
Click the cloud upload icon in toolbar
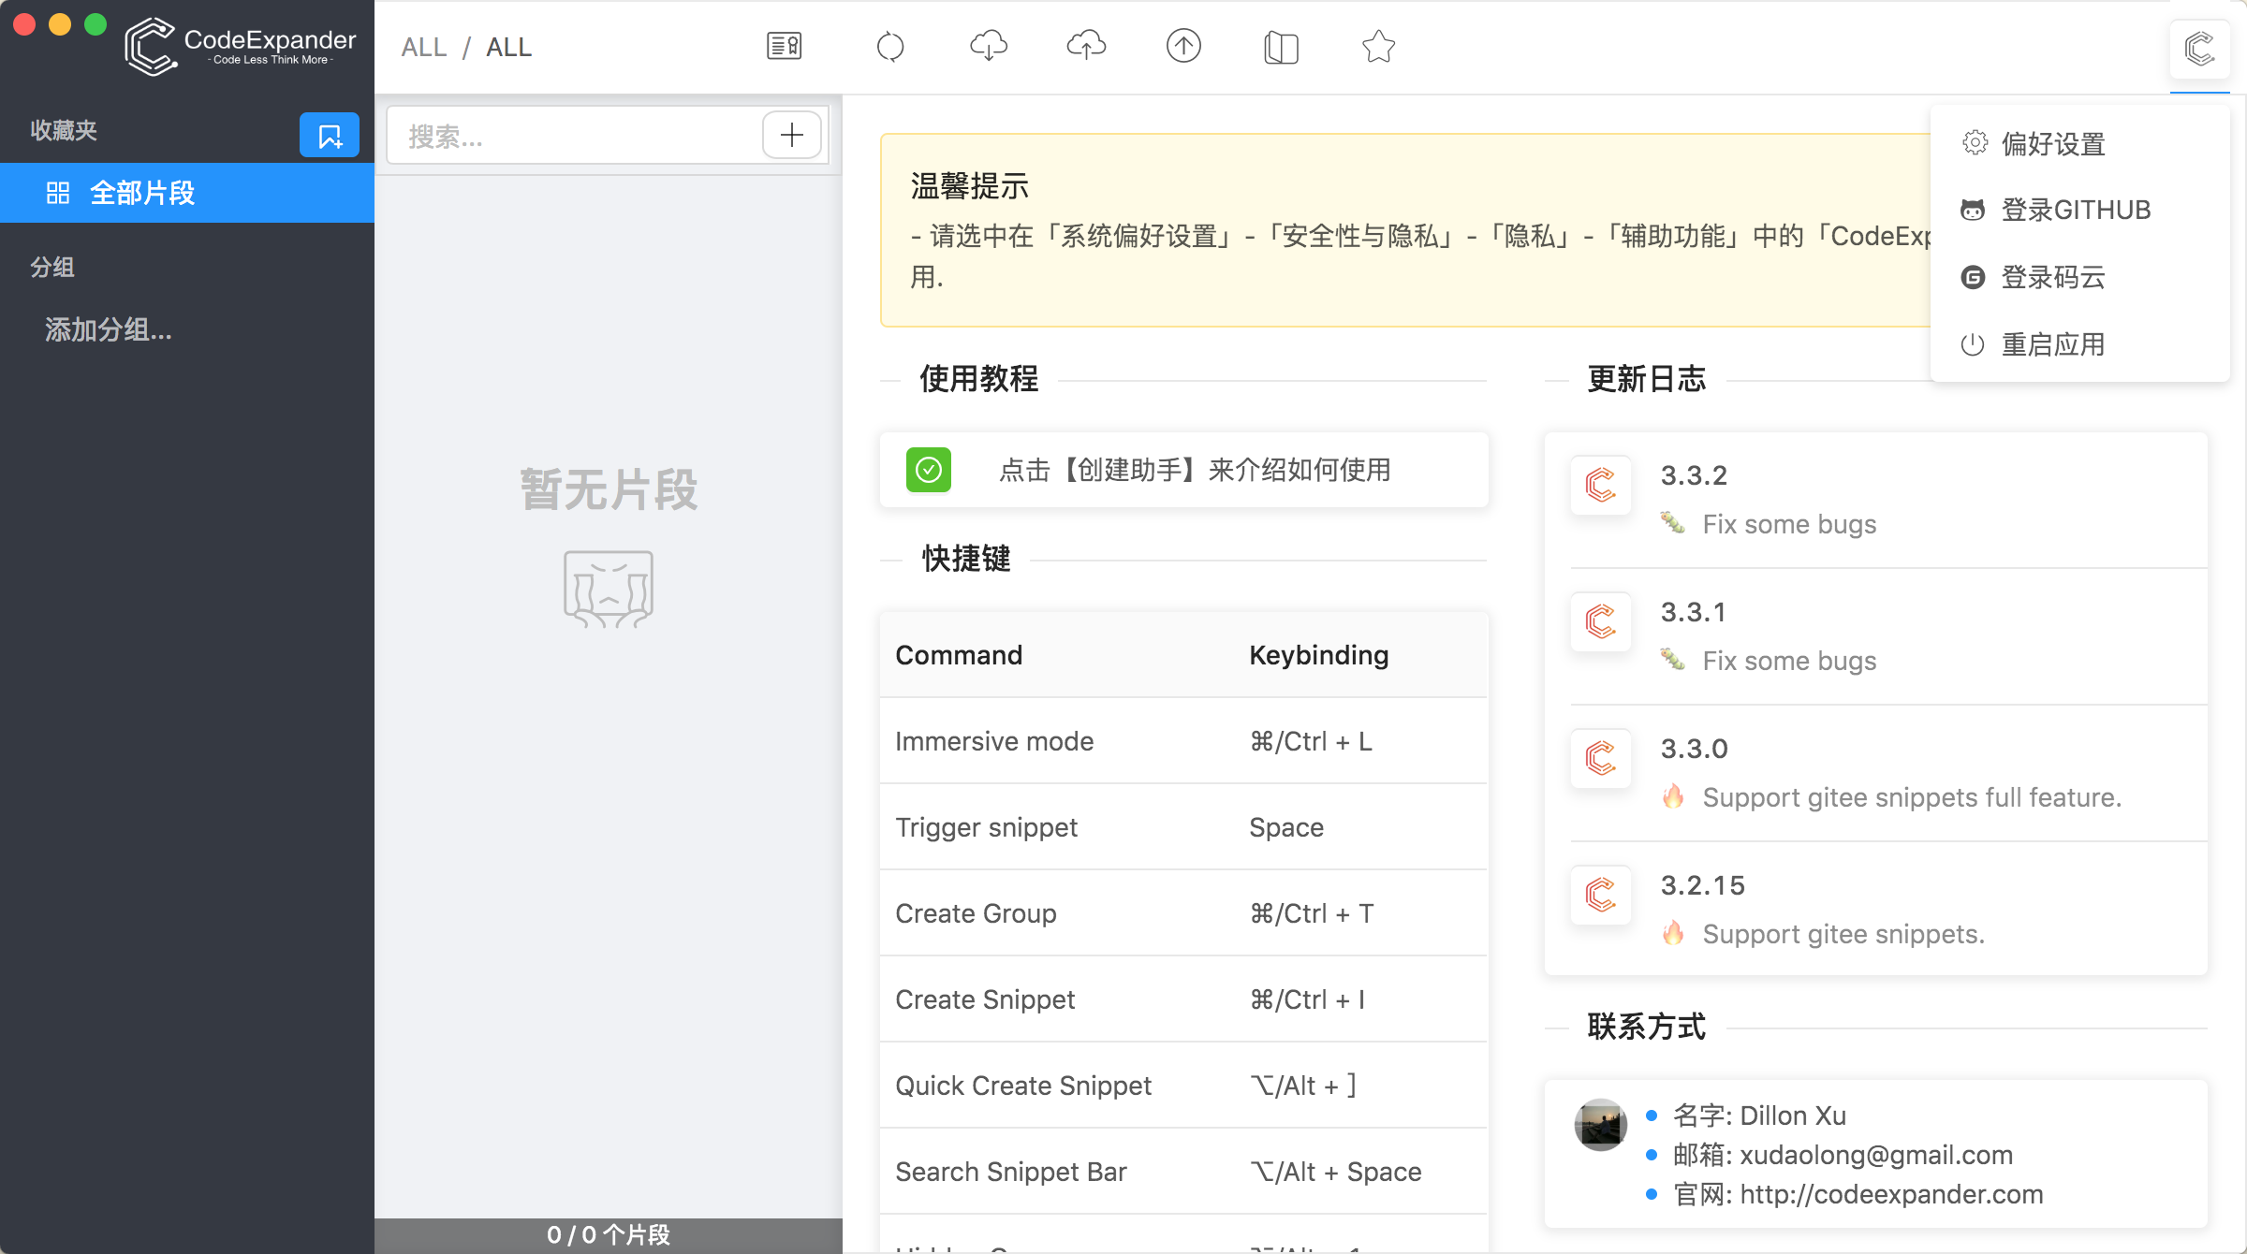coord(1086,46)
